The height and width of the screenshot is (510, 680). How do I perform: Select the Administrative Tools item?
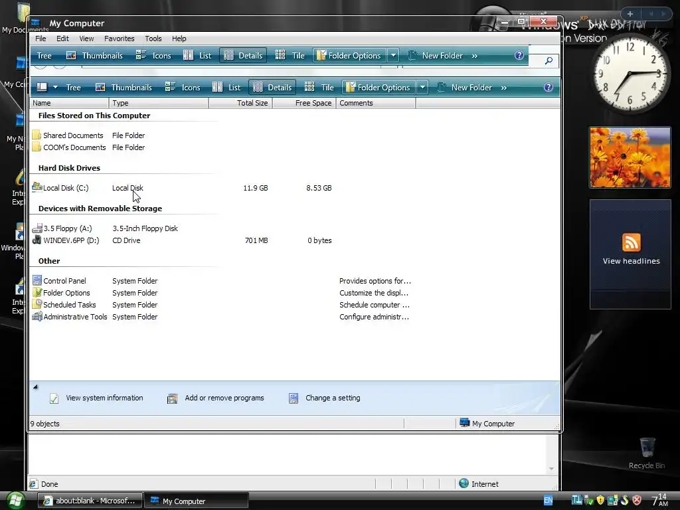(69, 317)
